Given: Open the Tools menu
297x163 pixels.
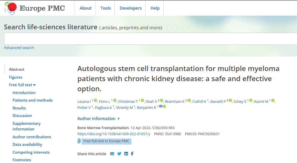Looking at the screenshot, I should (105, 8).
